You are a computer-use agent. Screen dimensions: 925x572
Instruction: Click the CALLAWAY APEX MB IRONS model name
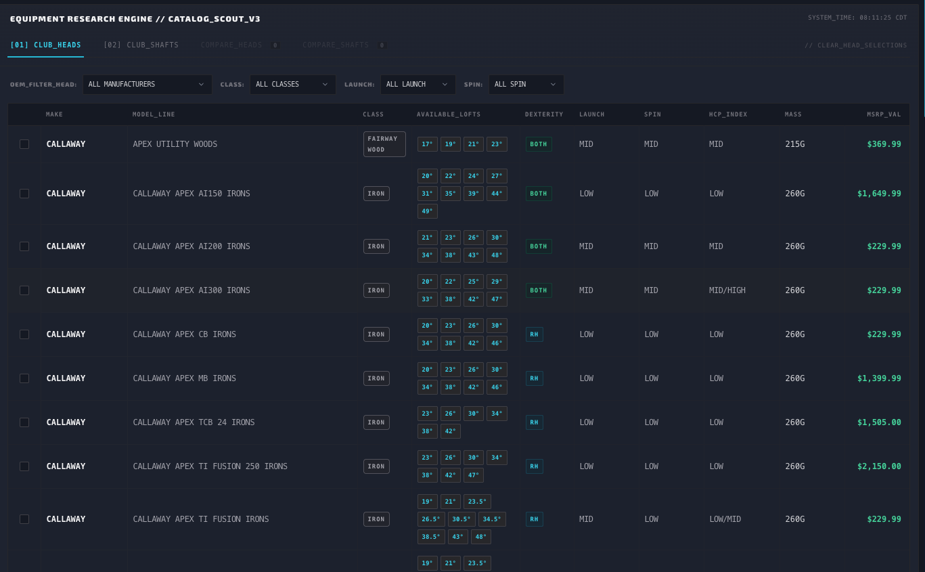point(185,378)
